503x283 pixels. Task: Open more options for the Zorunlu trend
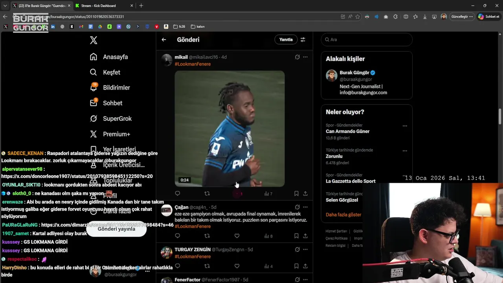pos(405,151)
